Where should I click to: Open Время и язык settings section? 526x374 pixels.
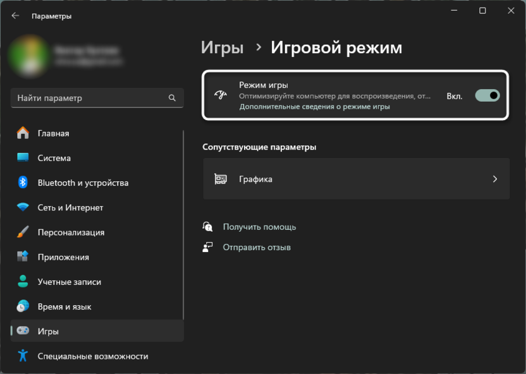click(x=64, y=306)
